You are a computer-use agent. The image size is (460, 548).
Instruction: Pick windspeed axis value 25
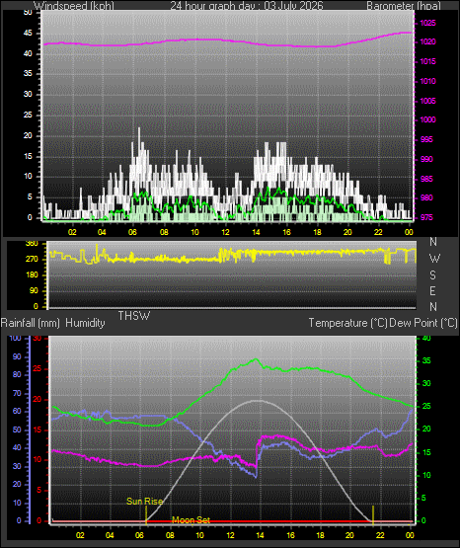(28, 115)
